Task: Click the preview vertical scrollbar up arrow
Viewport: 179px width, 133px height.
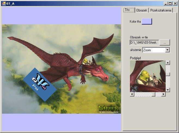Action: tap(168, 63)
